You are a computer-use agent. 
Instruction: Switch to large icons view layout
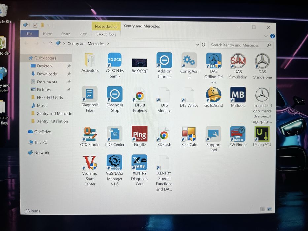point(269,209)
